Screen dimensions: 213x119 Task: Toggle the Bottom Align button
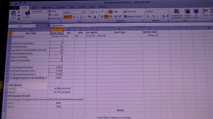110,12
